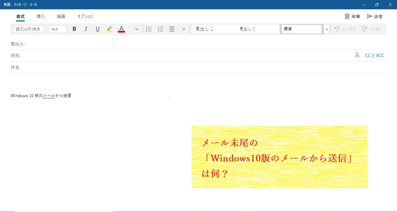This screenshot has height=212, width=397.
Task: Toggle italic formatting
Action: 86,29
